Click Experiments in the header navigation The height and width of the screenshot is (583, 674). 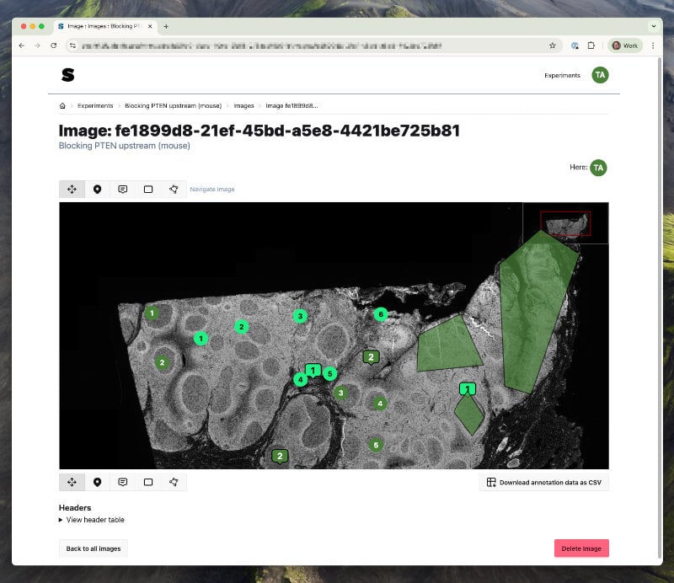point(561,75)
